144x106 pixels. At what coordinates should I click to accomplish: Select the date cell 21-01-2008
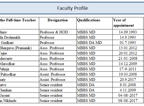128,59
